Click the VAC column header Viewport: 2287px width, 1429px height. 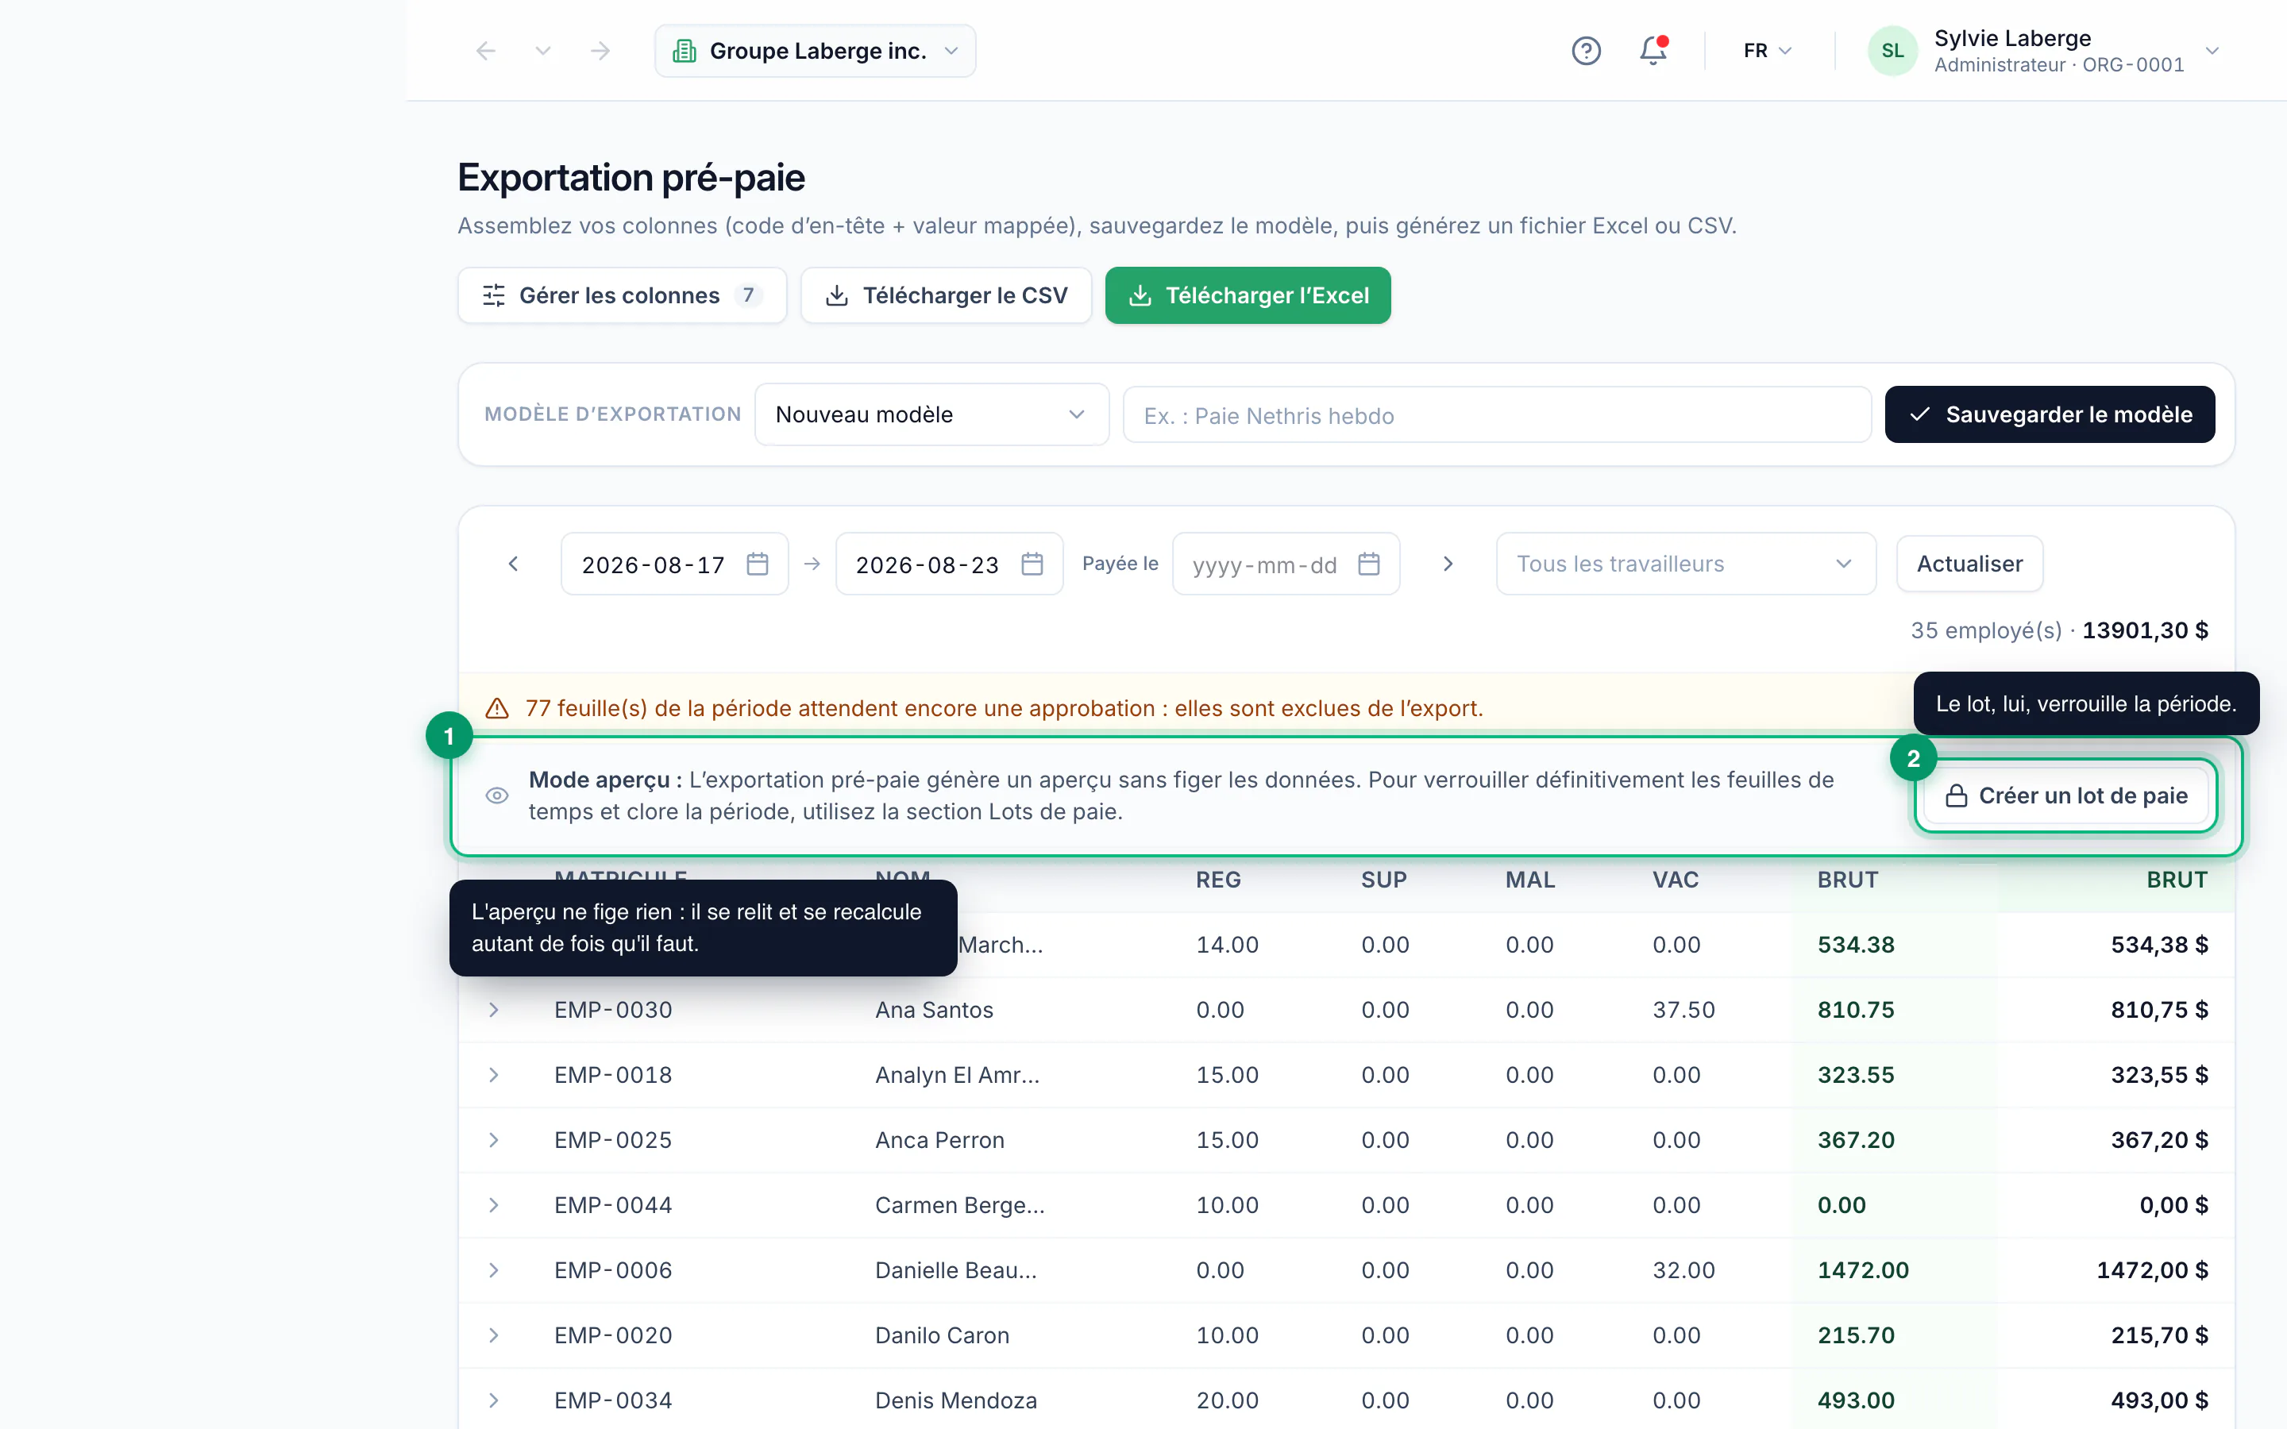point(1676,880)
